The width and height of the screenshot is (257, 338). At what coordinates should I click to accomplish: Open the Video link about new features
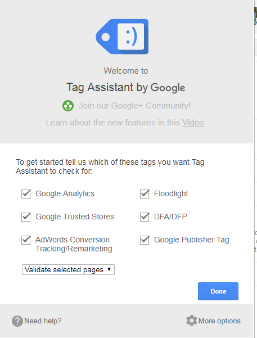(x=193, y=123)
